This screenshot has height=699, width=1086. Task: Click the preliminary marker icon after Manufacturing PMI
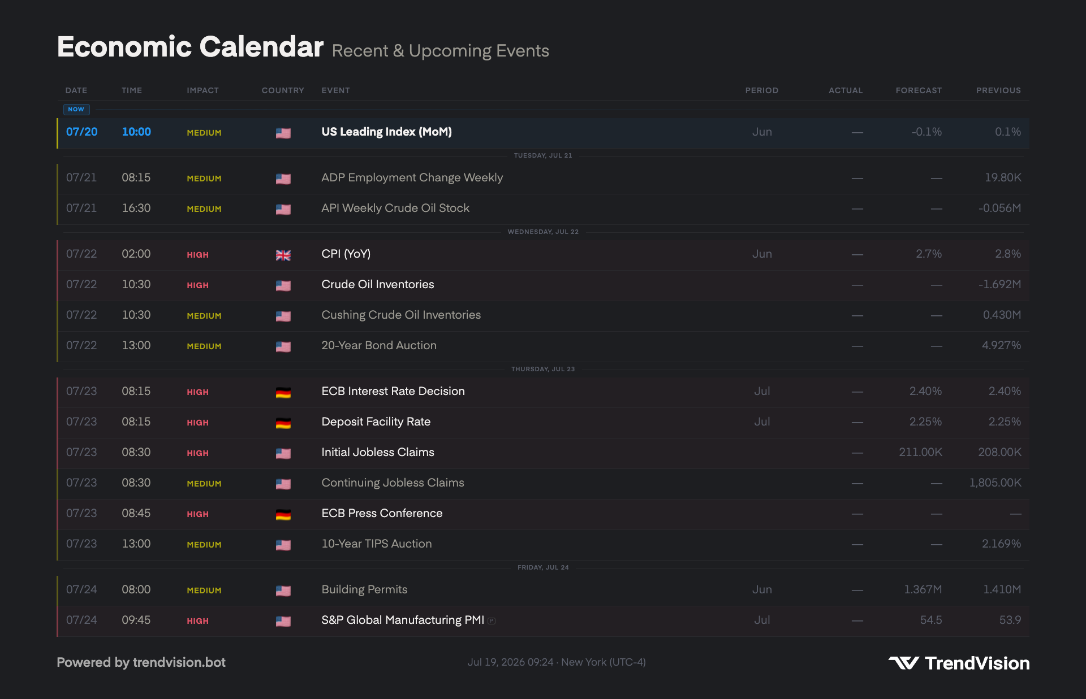tap(492, 620)
